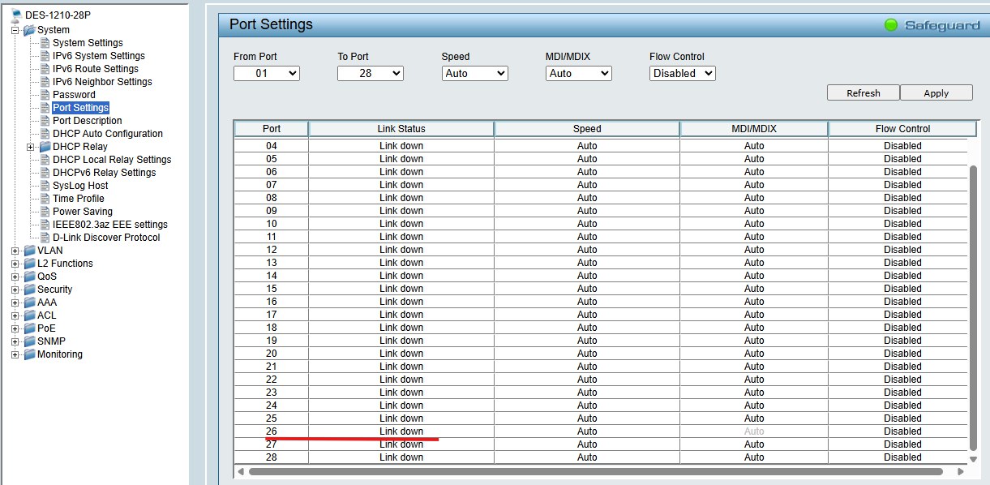Click the Speed column header
Screen dimensions: 990x485
pyautogui.click(x=587, y=129)
